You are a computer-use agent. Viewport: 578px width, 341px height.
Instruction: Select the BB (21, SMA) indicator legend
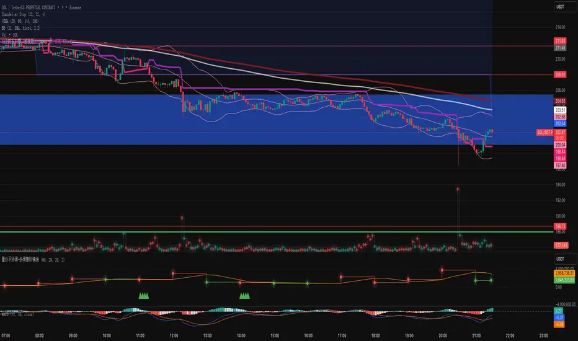coord(21,28)
